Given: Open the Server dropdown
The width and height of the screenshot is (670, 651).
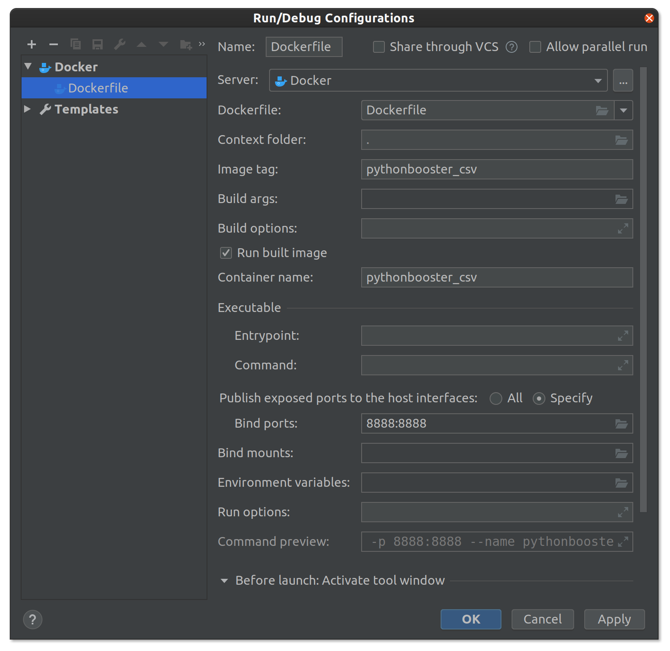Looking at the screenshot, I should [x=438, y=81].
